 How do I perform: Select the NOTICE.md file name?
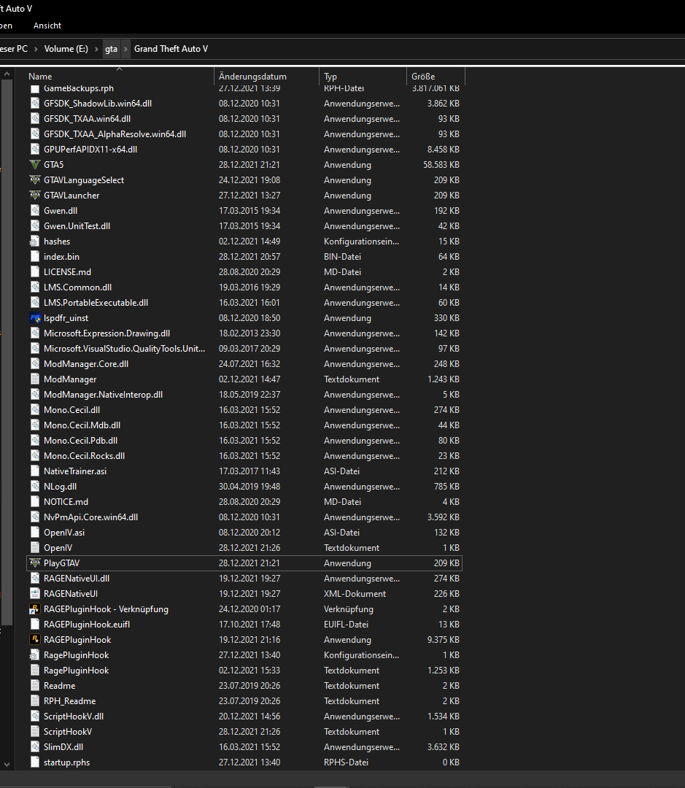[x=66, y=501]
